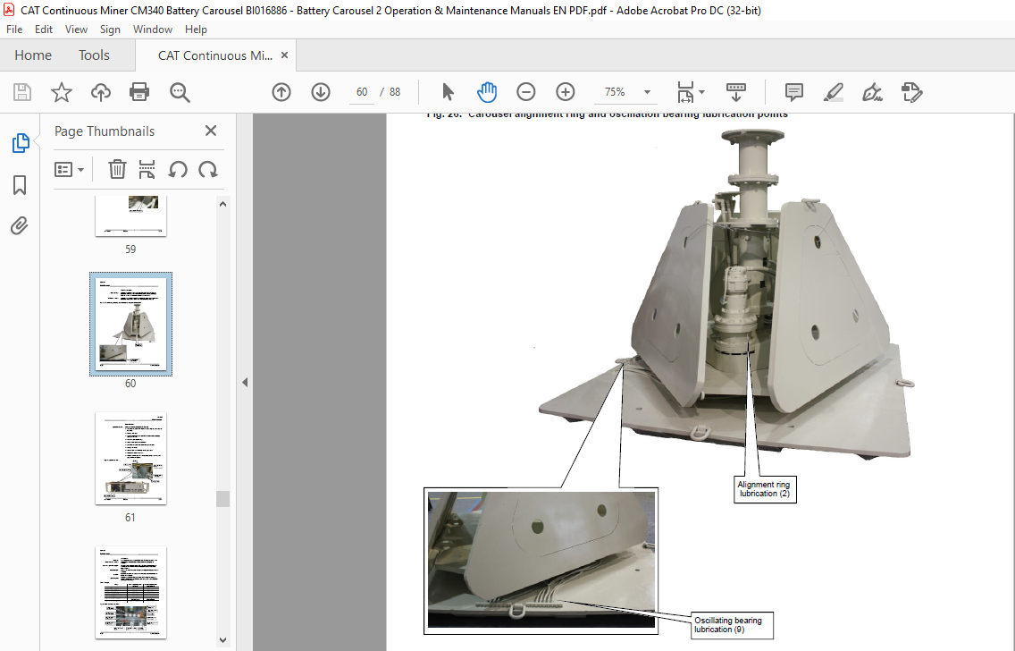Screen dimensions: 1015x651
Task: Rotate page clockwise
Action: [208, 170]
